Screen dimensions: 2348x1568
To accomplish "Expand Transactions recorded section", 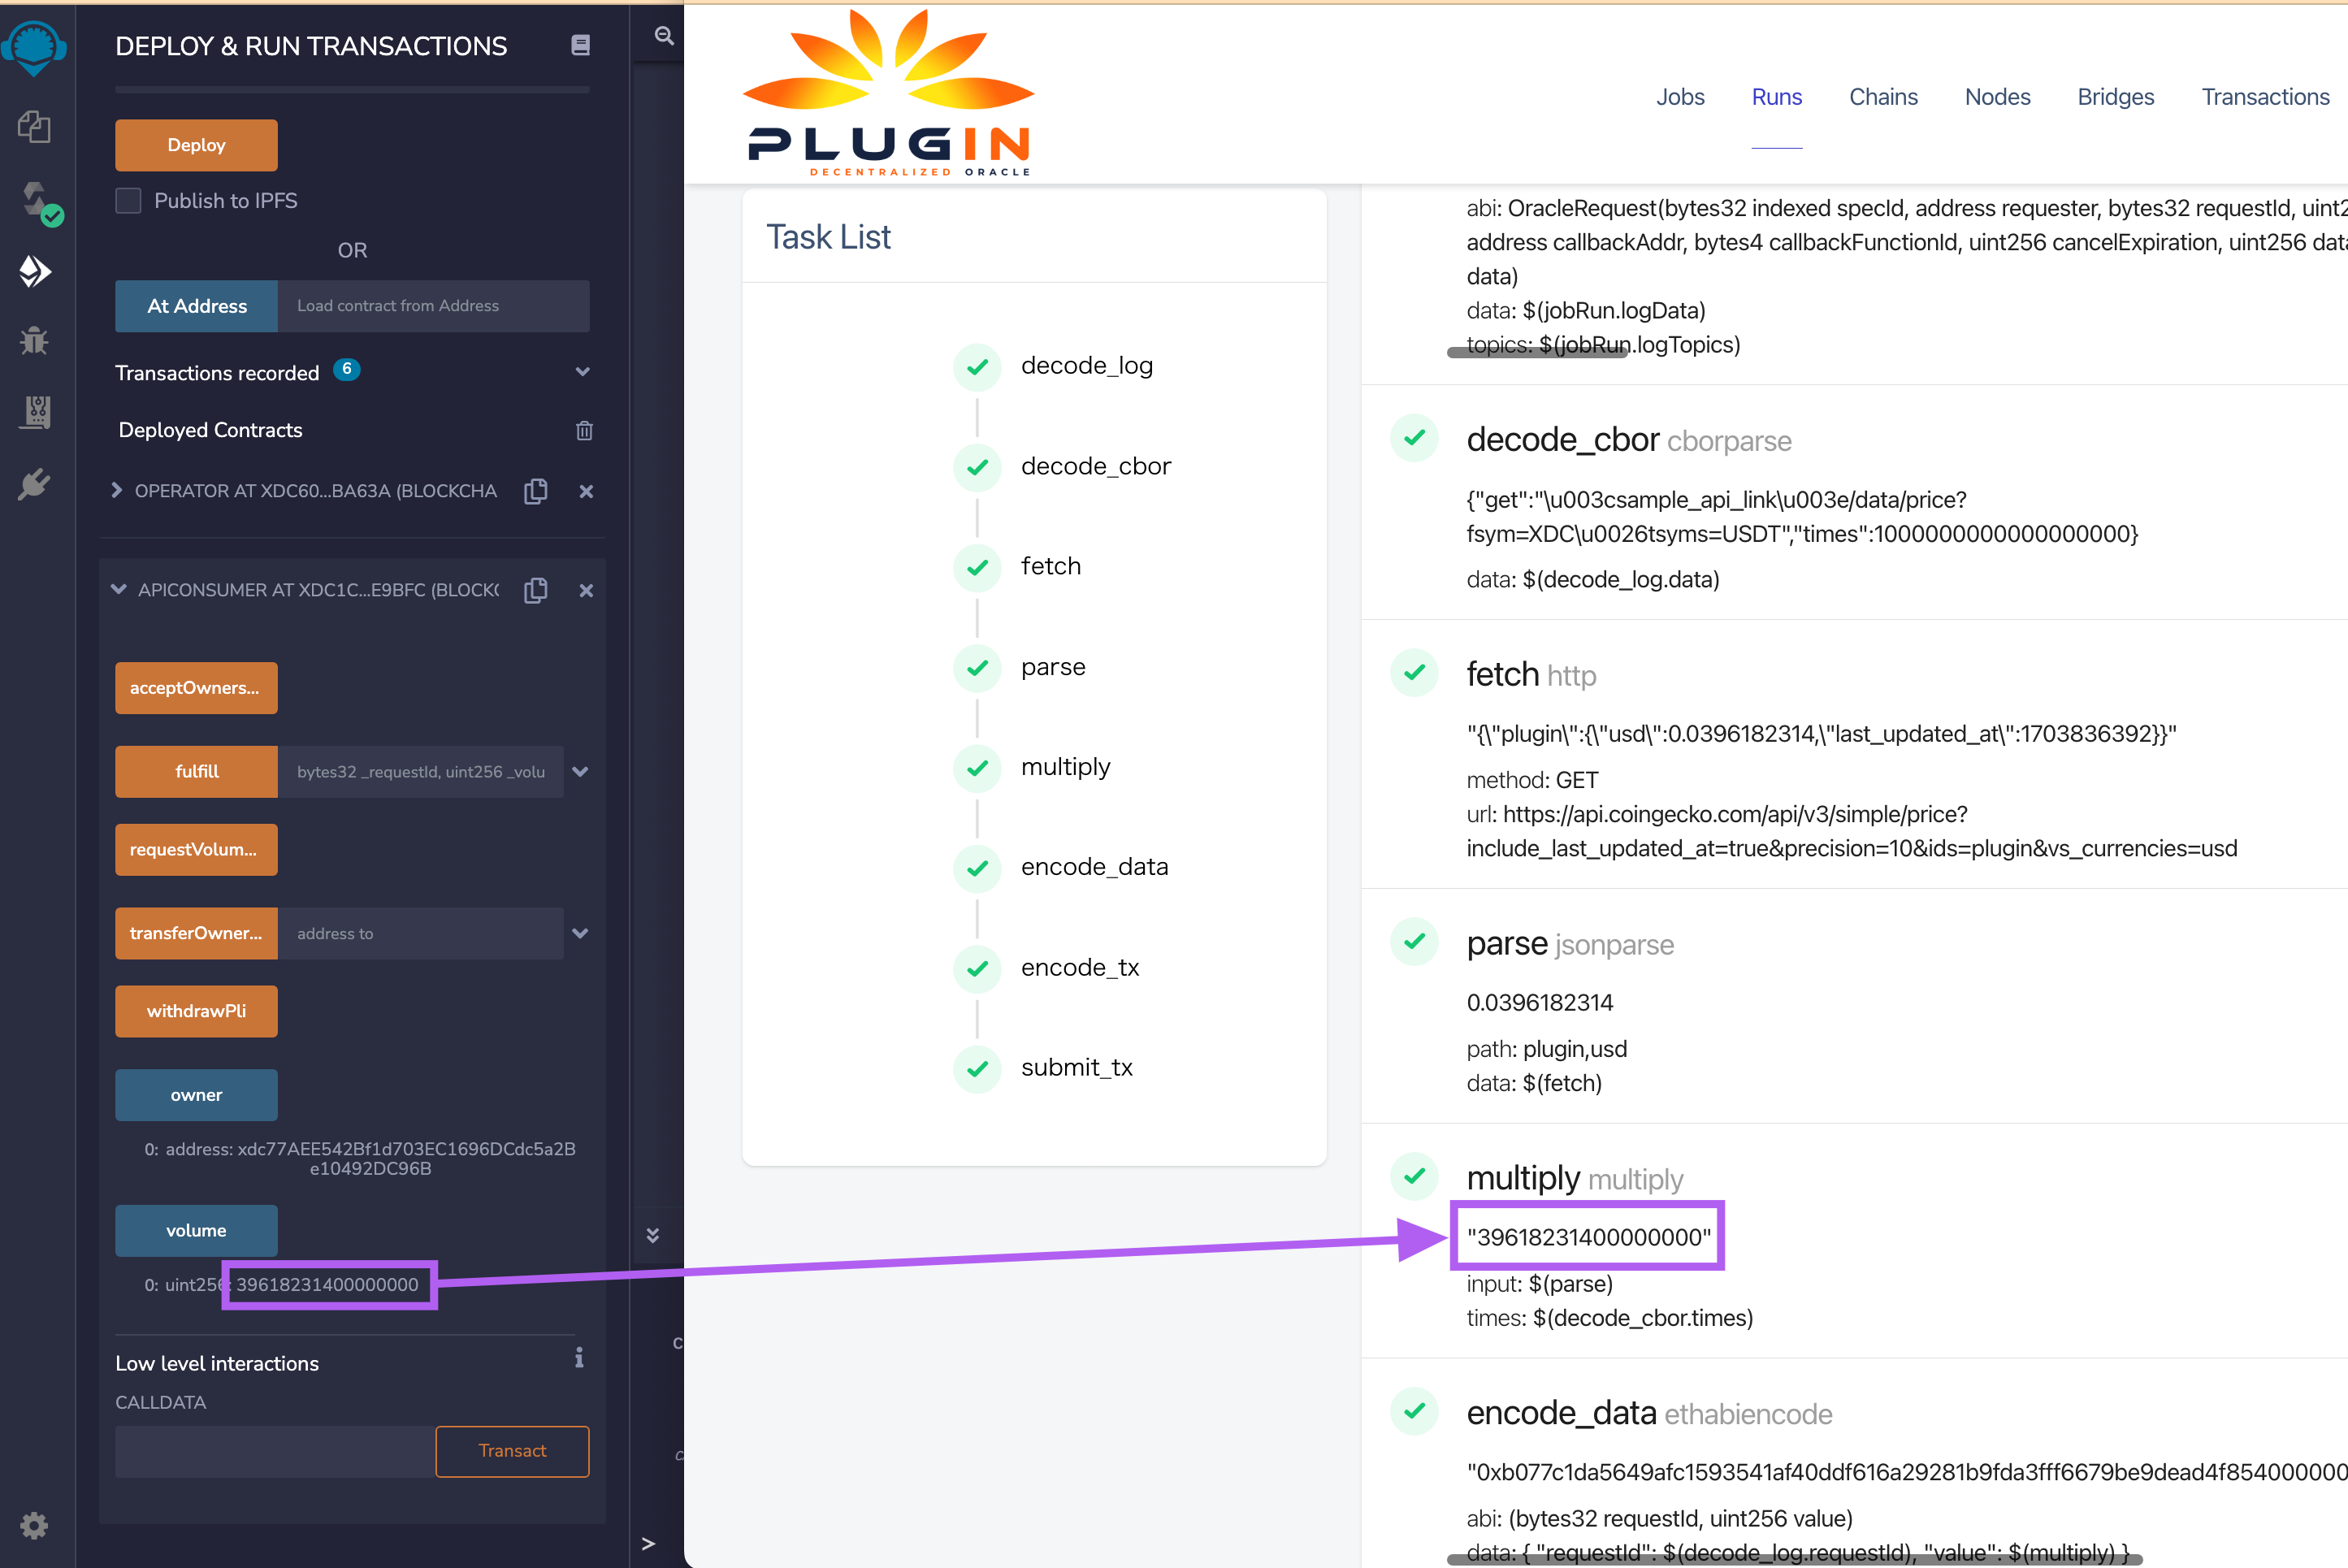I will (x=582, y=372).
